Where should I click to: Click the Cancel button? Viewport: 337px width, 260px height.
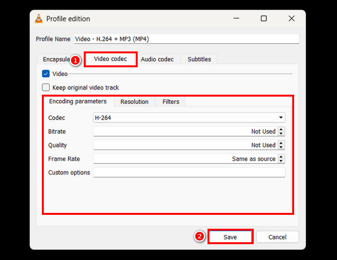277,237
